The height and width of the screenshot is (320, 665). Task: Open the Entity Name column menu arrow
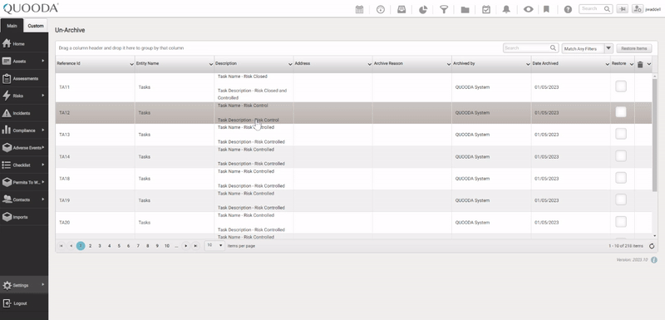[x=211, y=64]
